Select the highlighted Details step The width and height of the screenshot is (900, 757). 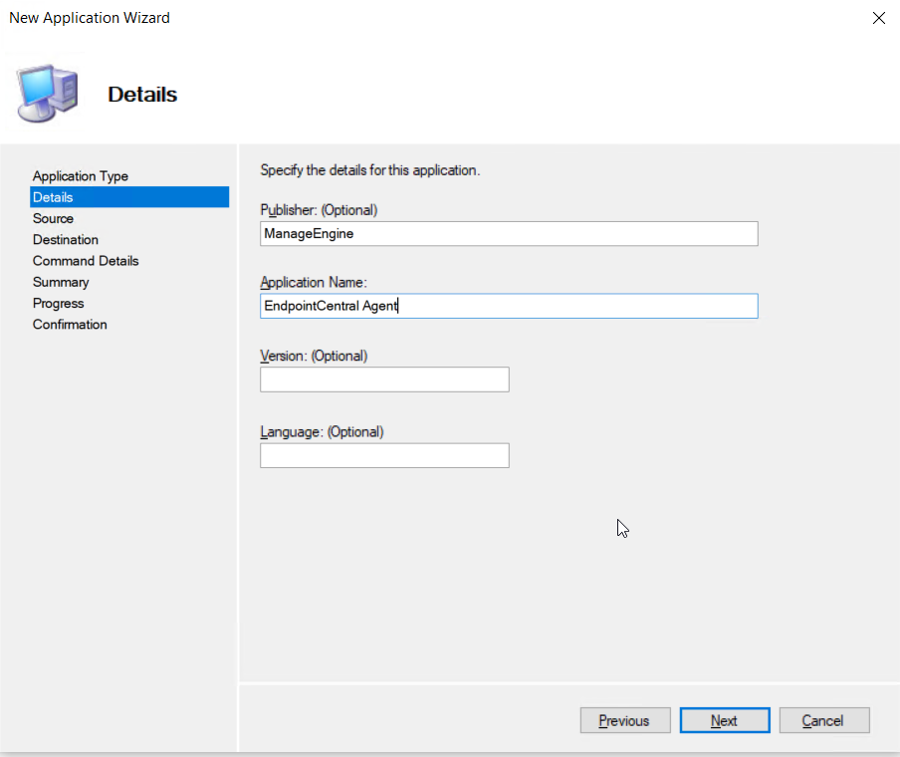pyautogui.click(x=129, y=197)
